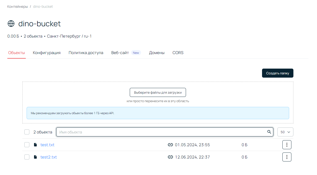The height and width of the screenshot is (175, 317).
Task: Click link icon for test2.txt
Action: [170, 157]
